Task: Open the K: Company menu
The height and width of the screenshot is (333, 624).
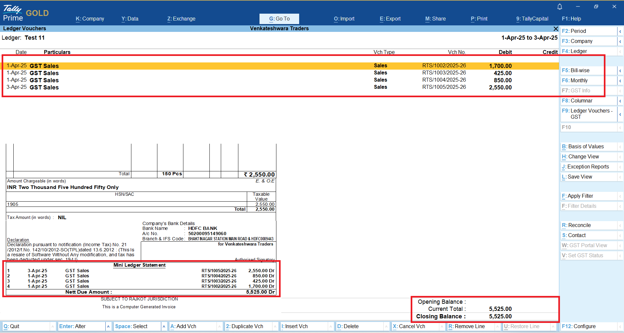Action: coord(90,19)
